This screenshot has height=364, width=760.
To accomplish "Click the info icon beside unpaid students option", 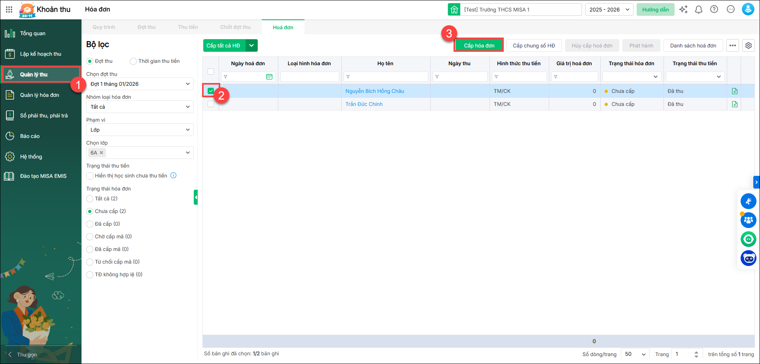I will (x=173, y=175).
